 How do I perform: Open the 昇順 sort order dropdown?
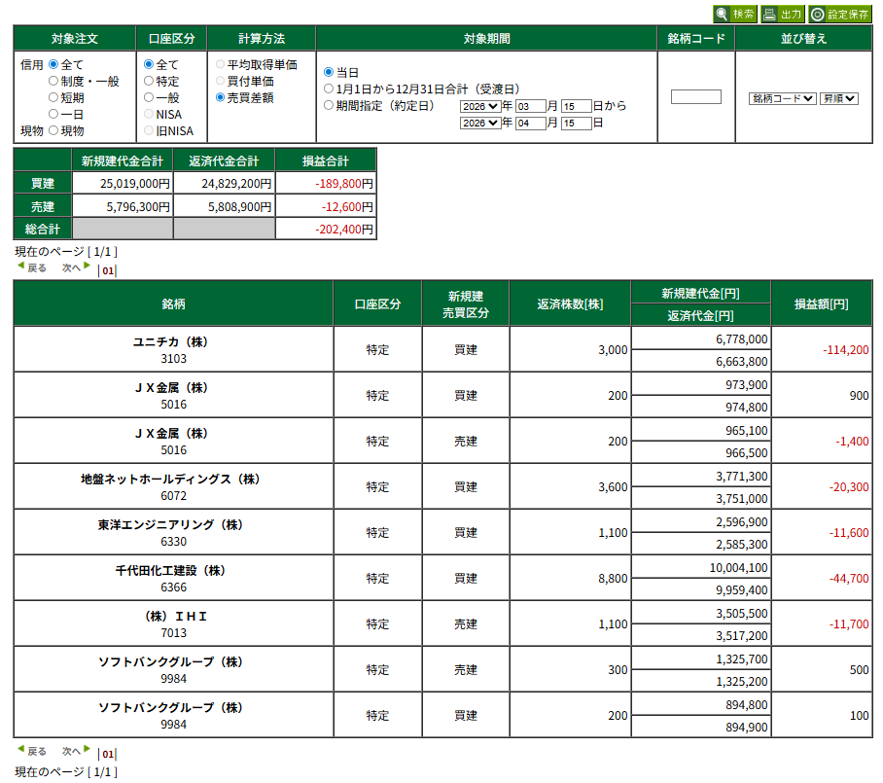point(838,98)
